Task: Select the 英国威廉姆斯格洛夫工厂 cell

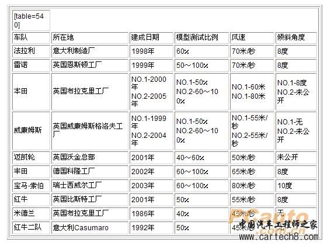Action: [x=90, y=130]
